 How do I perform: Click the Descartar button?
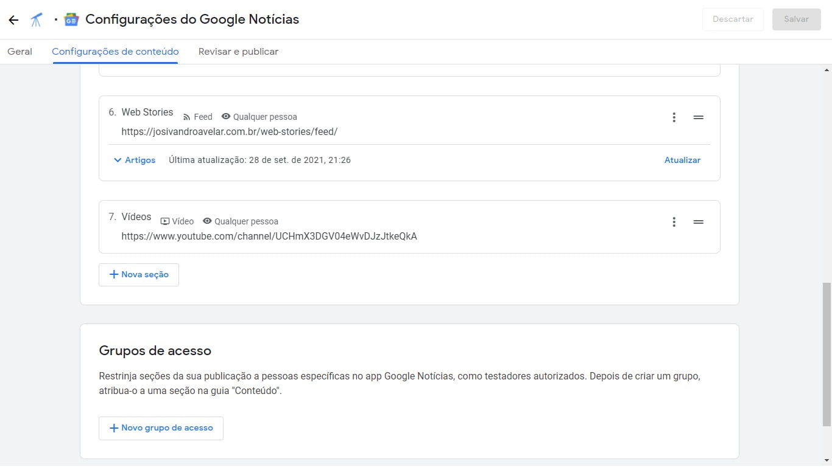733,19
